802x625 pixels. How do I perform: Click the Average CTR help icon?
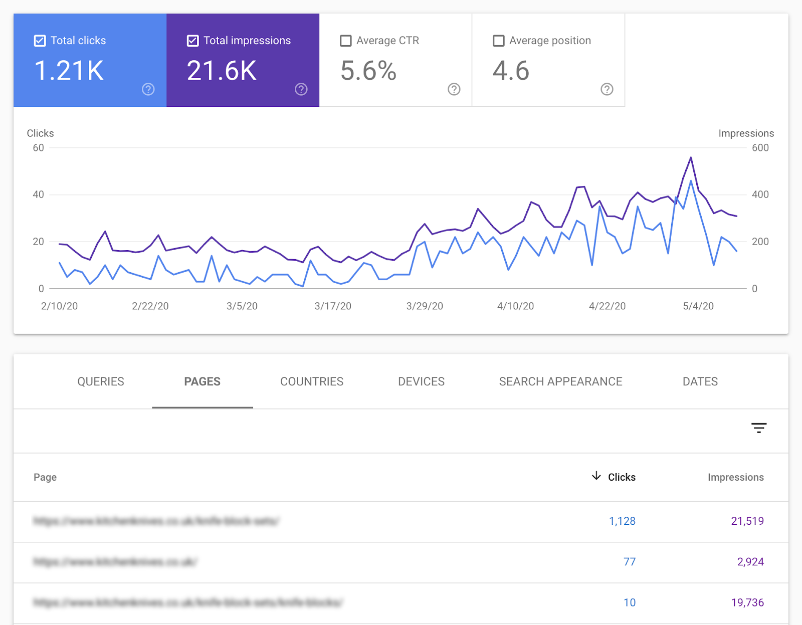(x=454, y=90)
